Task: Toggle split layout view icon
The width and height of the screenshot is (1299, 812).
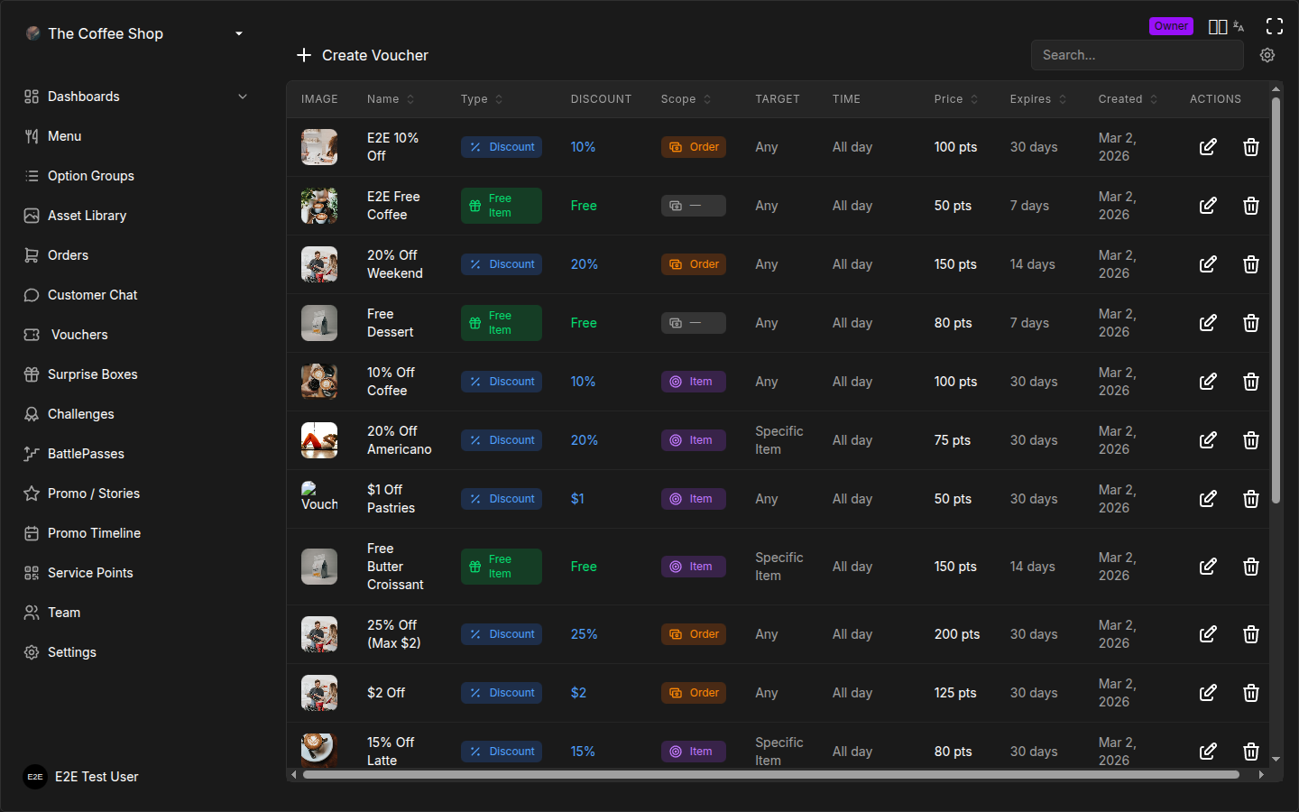Action: tap(1217, 27)
